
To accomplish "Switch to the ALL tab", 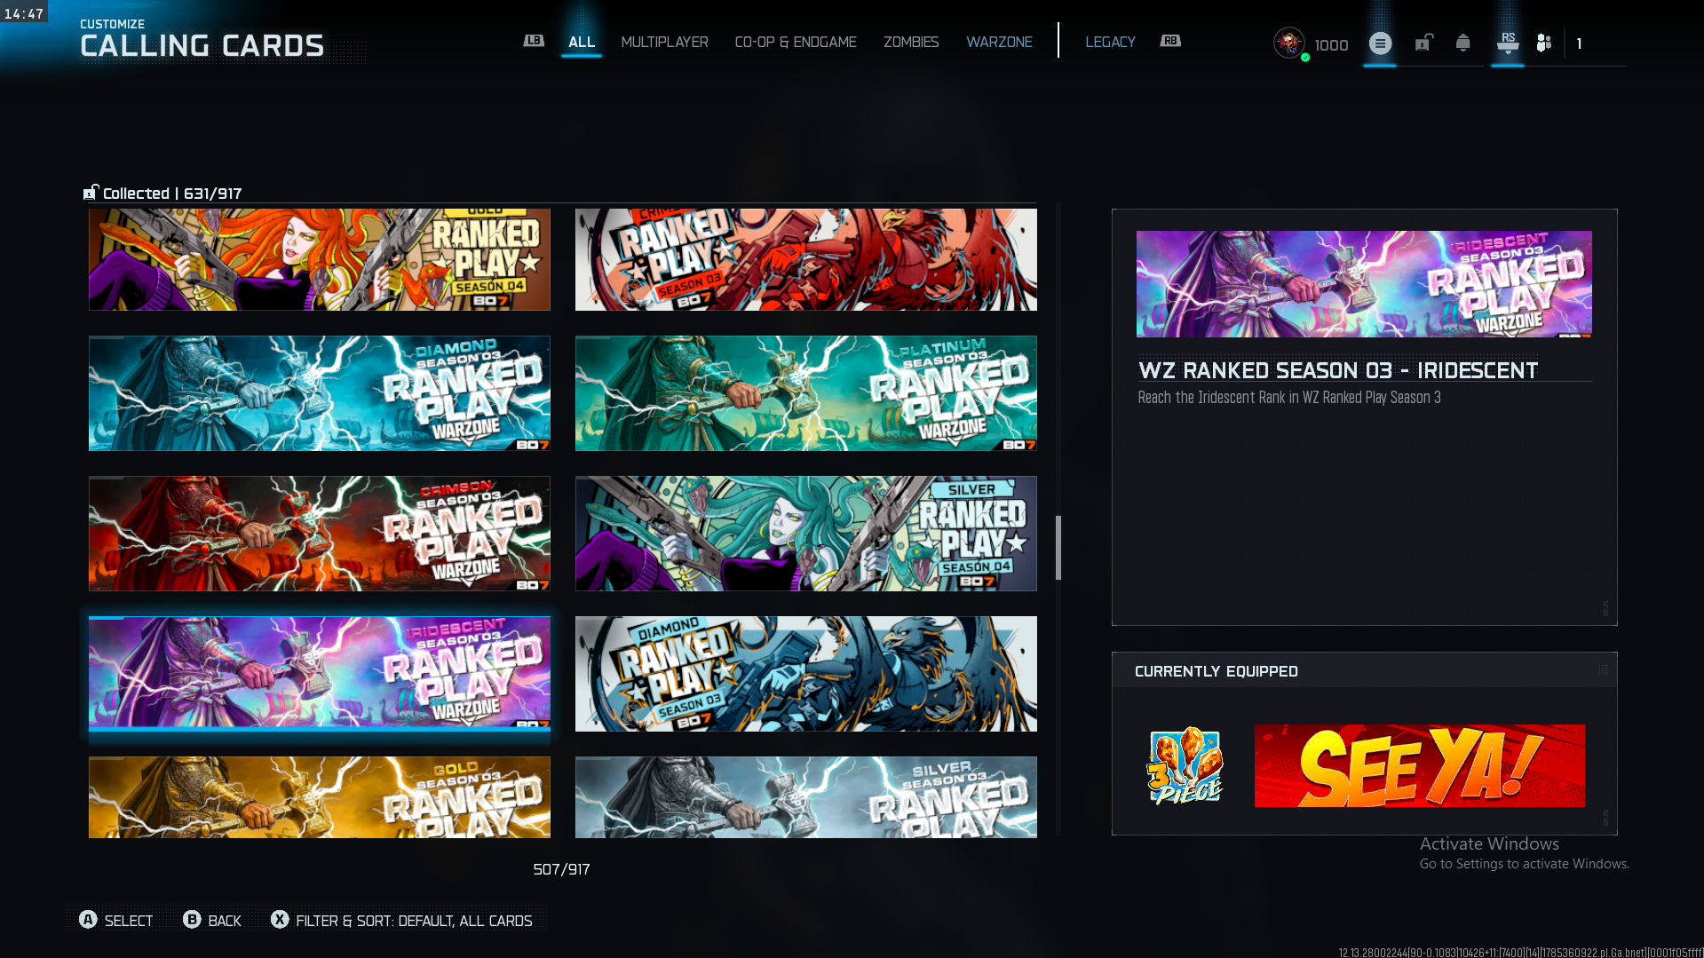I will (x=582, y=42).
